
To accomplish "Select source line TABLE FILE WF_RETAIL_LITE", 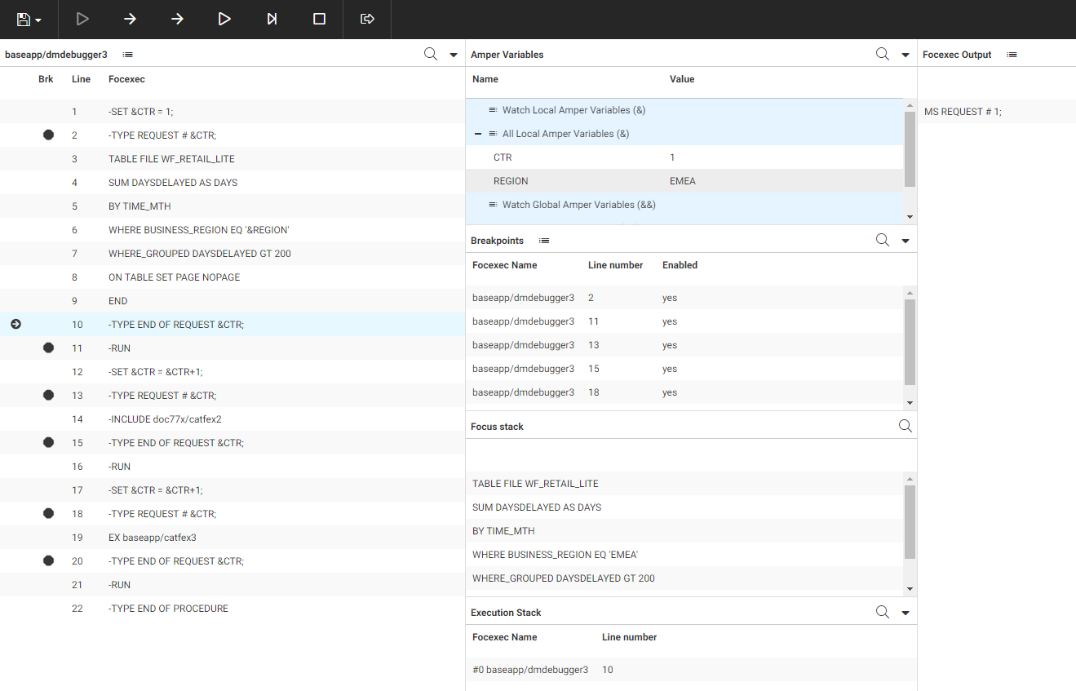I will tap(232, 159).
